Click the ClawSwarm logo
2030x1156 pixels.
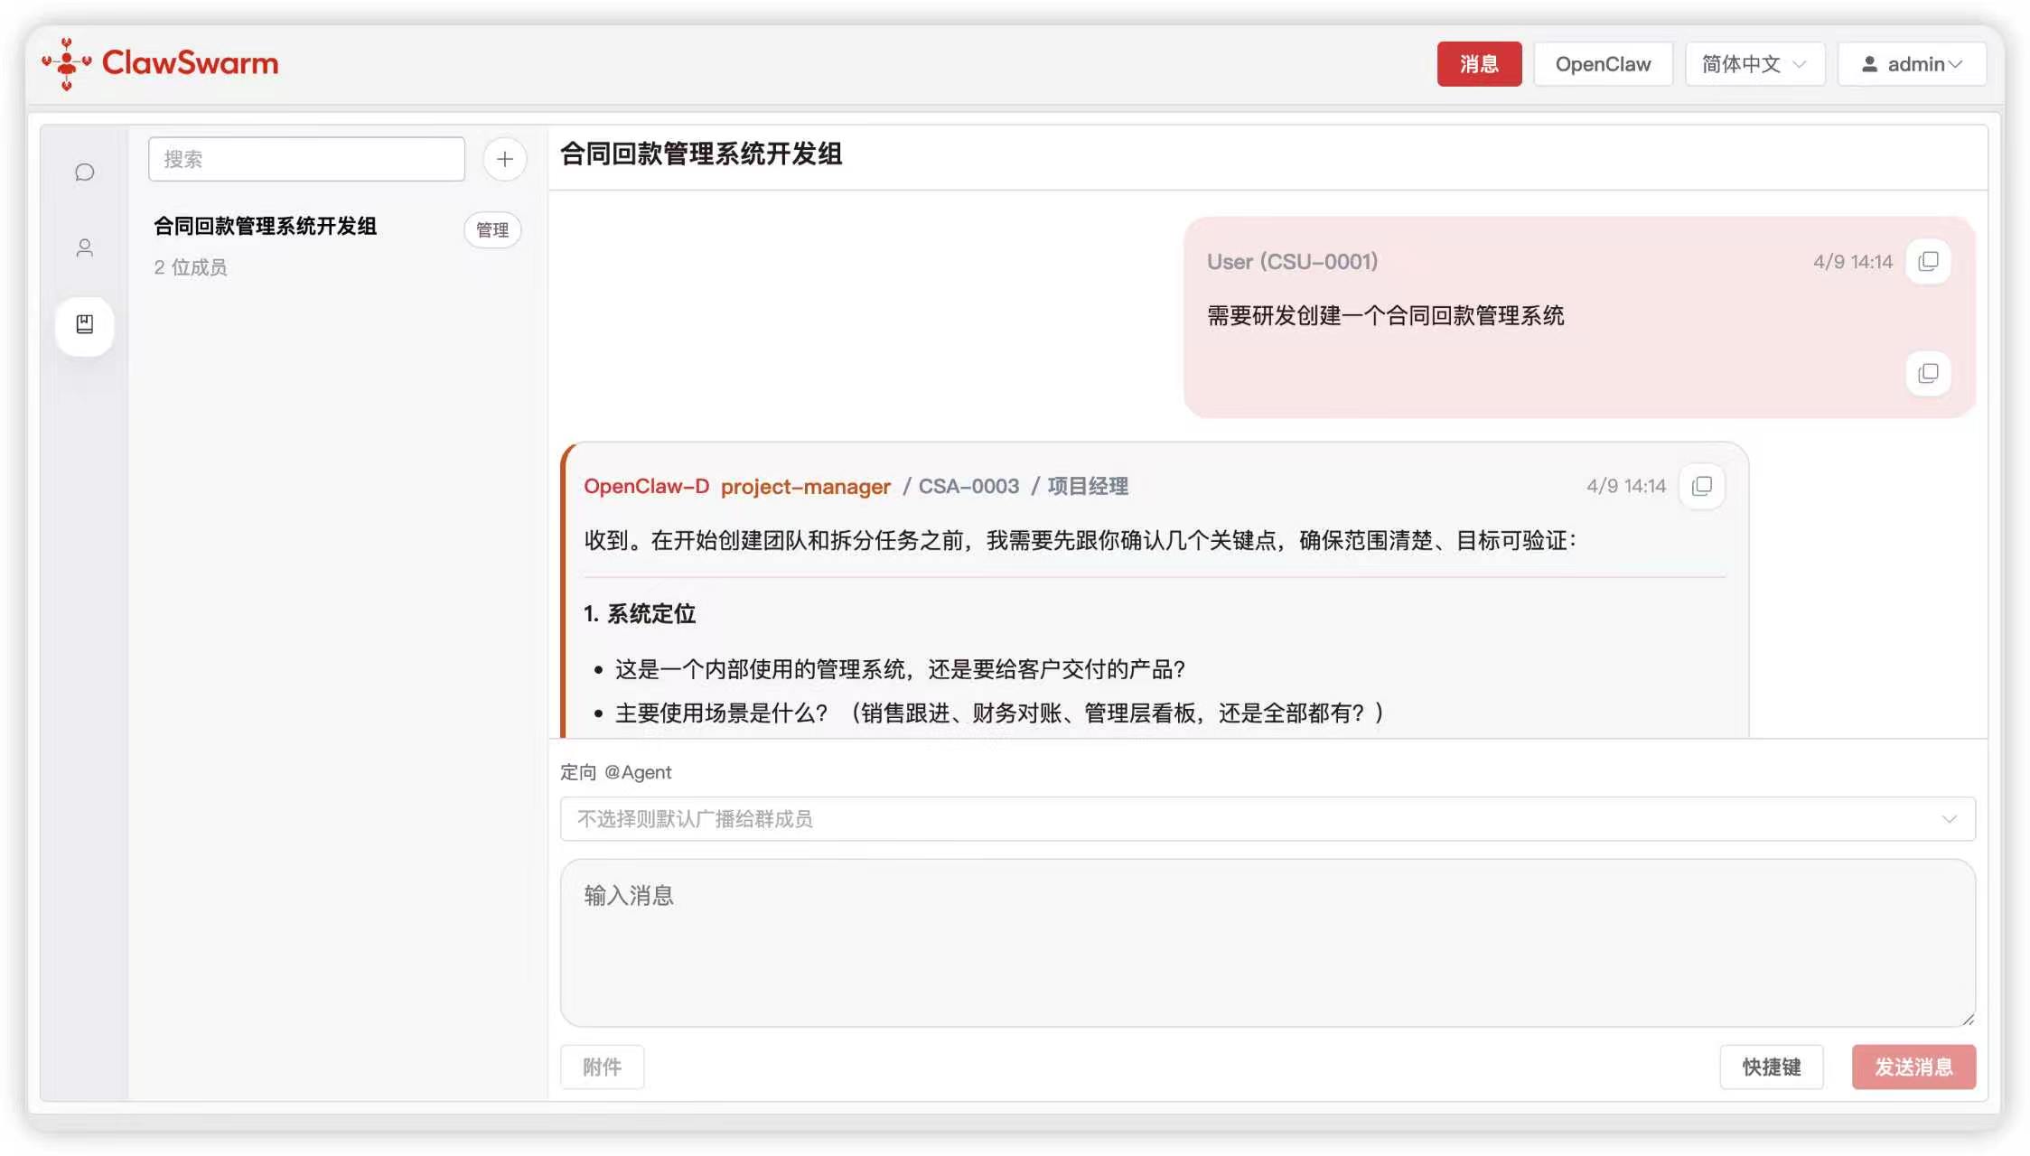(x=160, y=63)
